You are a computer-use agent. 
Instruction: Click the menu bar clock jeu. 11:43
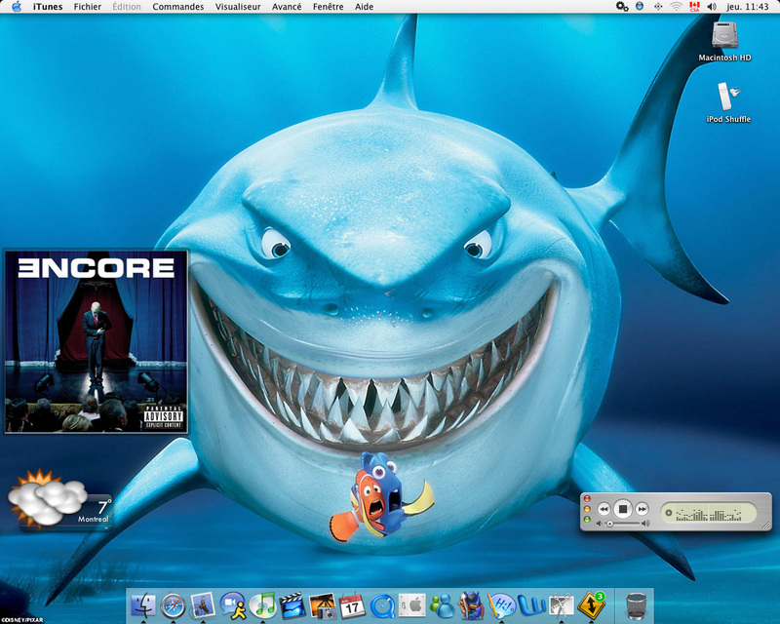click(x=747, y=7)
